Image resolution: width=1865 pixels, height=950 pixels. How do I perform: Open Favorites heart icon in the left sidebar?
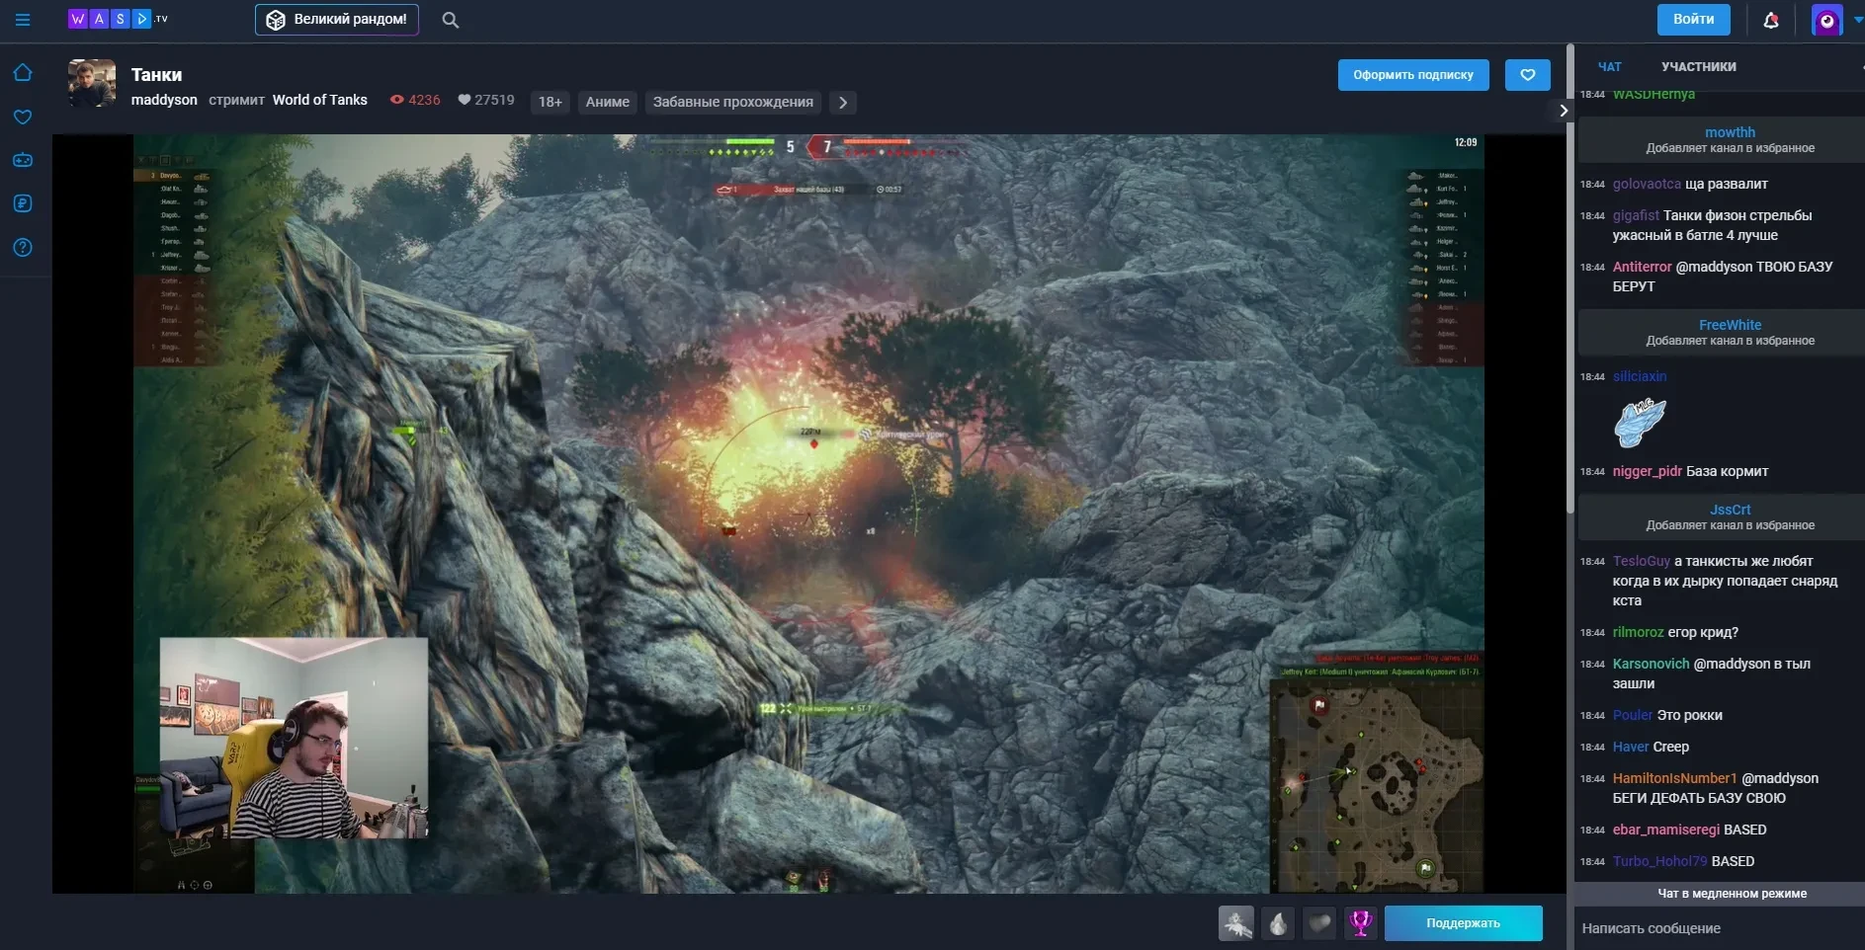[23, 117]
